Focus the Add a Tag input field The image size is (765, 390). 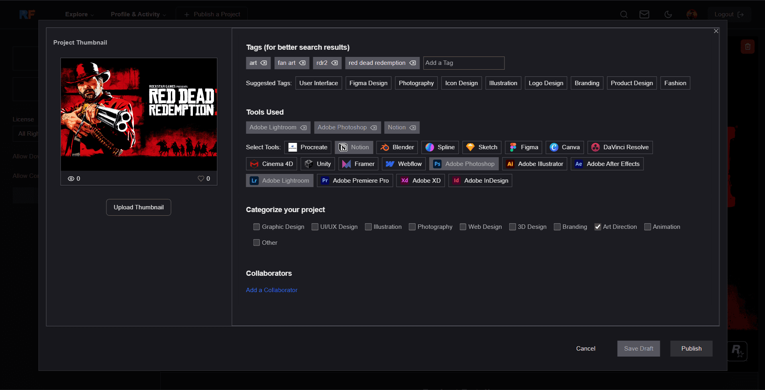(464, 63)
